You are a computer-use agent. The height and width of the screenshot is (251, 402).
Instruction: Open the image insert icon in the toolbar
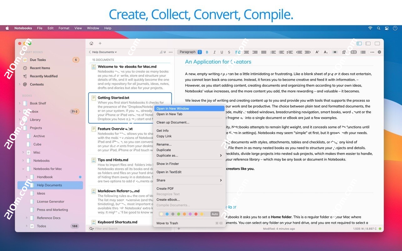[x=344, y=52]
